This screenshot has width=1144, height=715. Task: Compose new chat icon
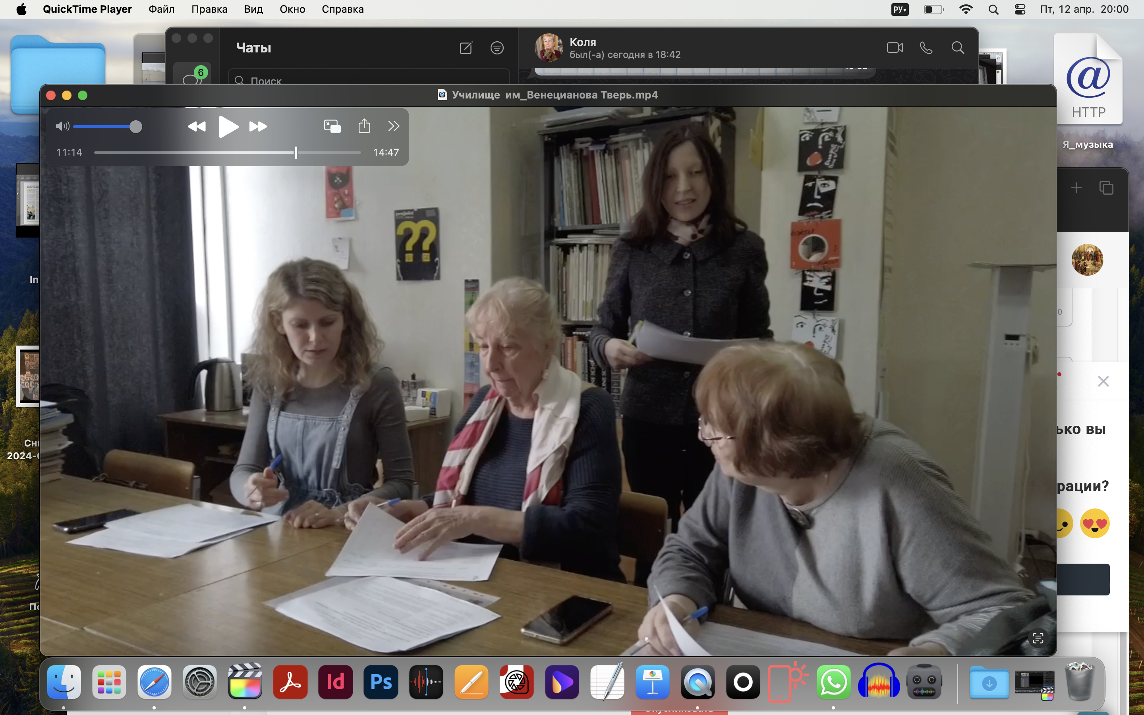click(x=466, y=48)
